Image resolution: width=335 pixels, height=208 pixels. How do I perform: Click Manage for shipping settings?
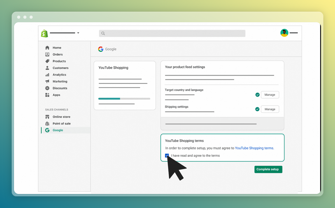pyautogui.click(x=270, y=109)
